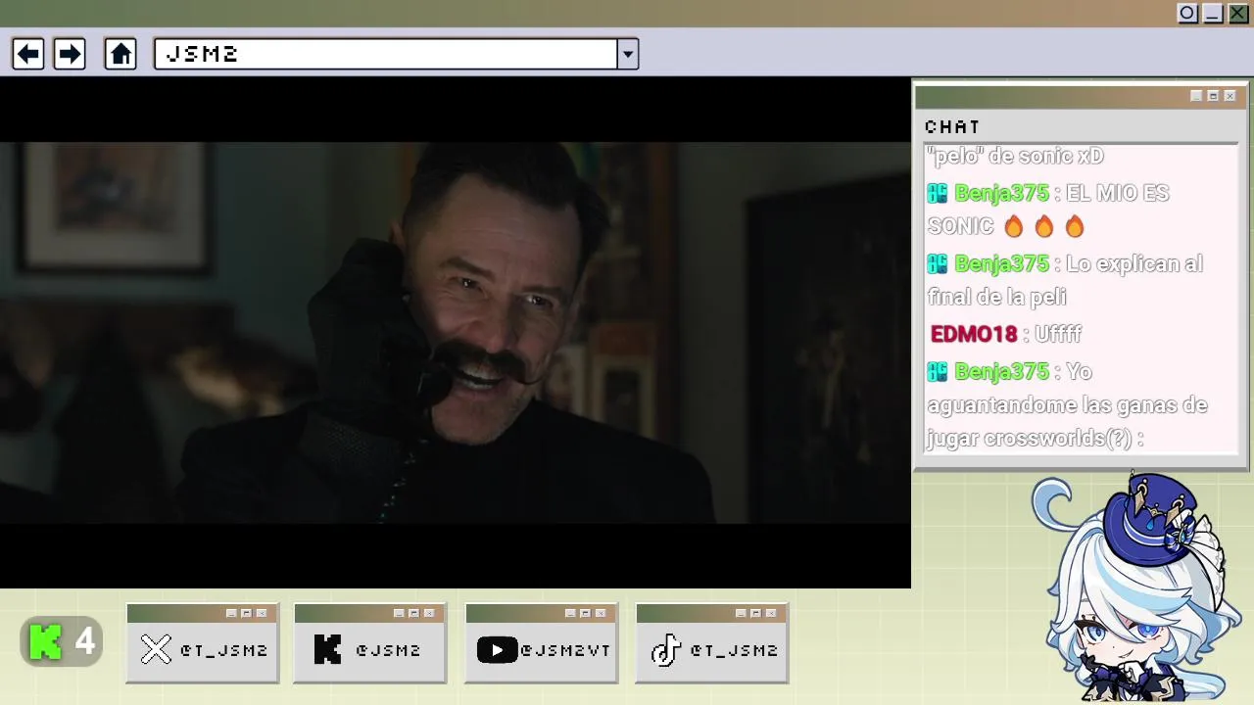Viewport: 1254px width, 705px height.
Task: Minimize the CHAT panel window
Action: tap(1196, 96)
